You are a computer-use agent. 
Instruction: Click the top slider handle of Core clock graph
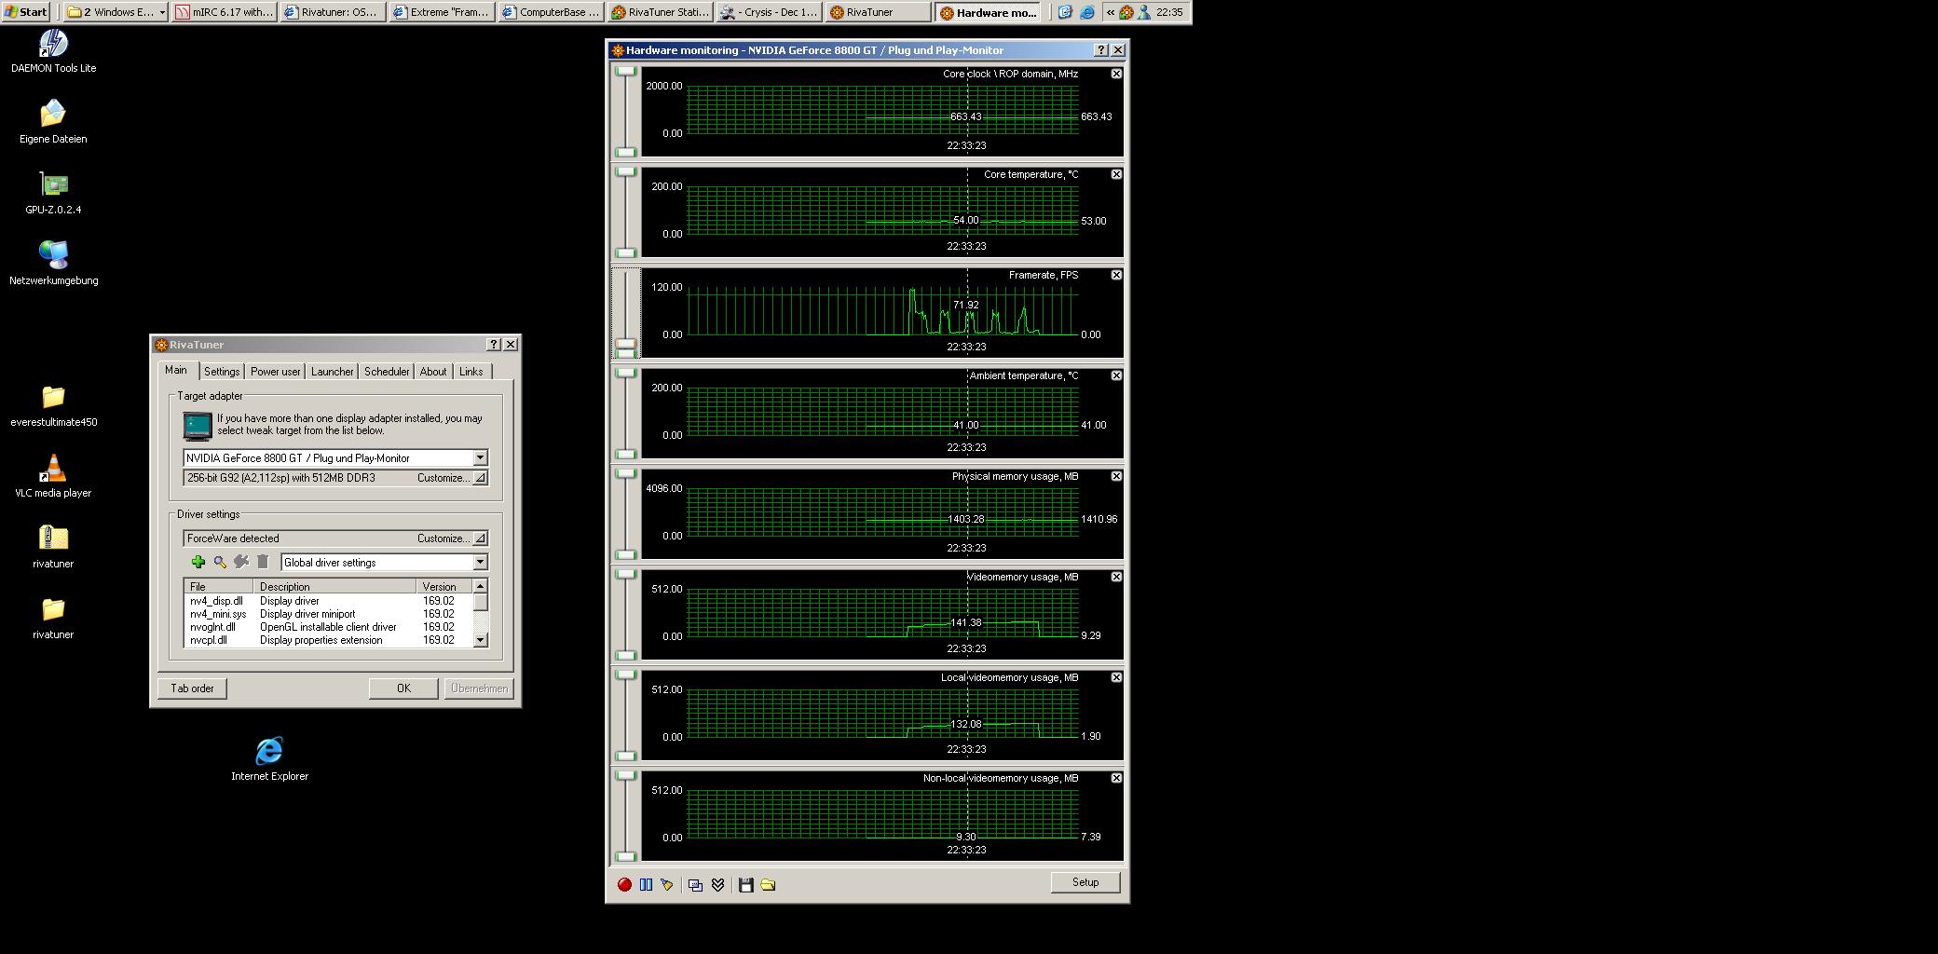[626, 72]
